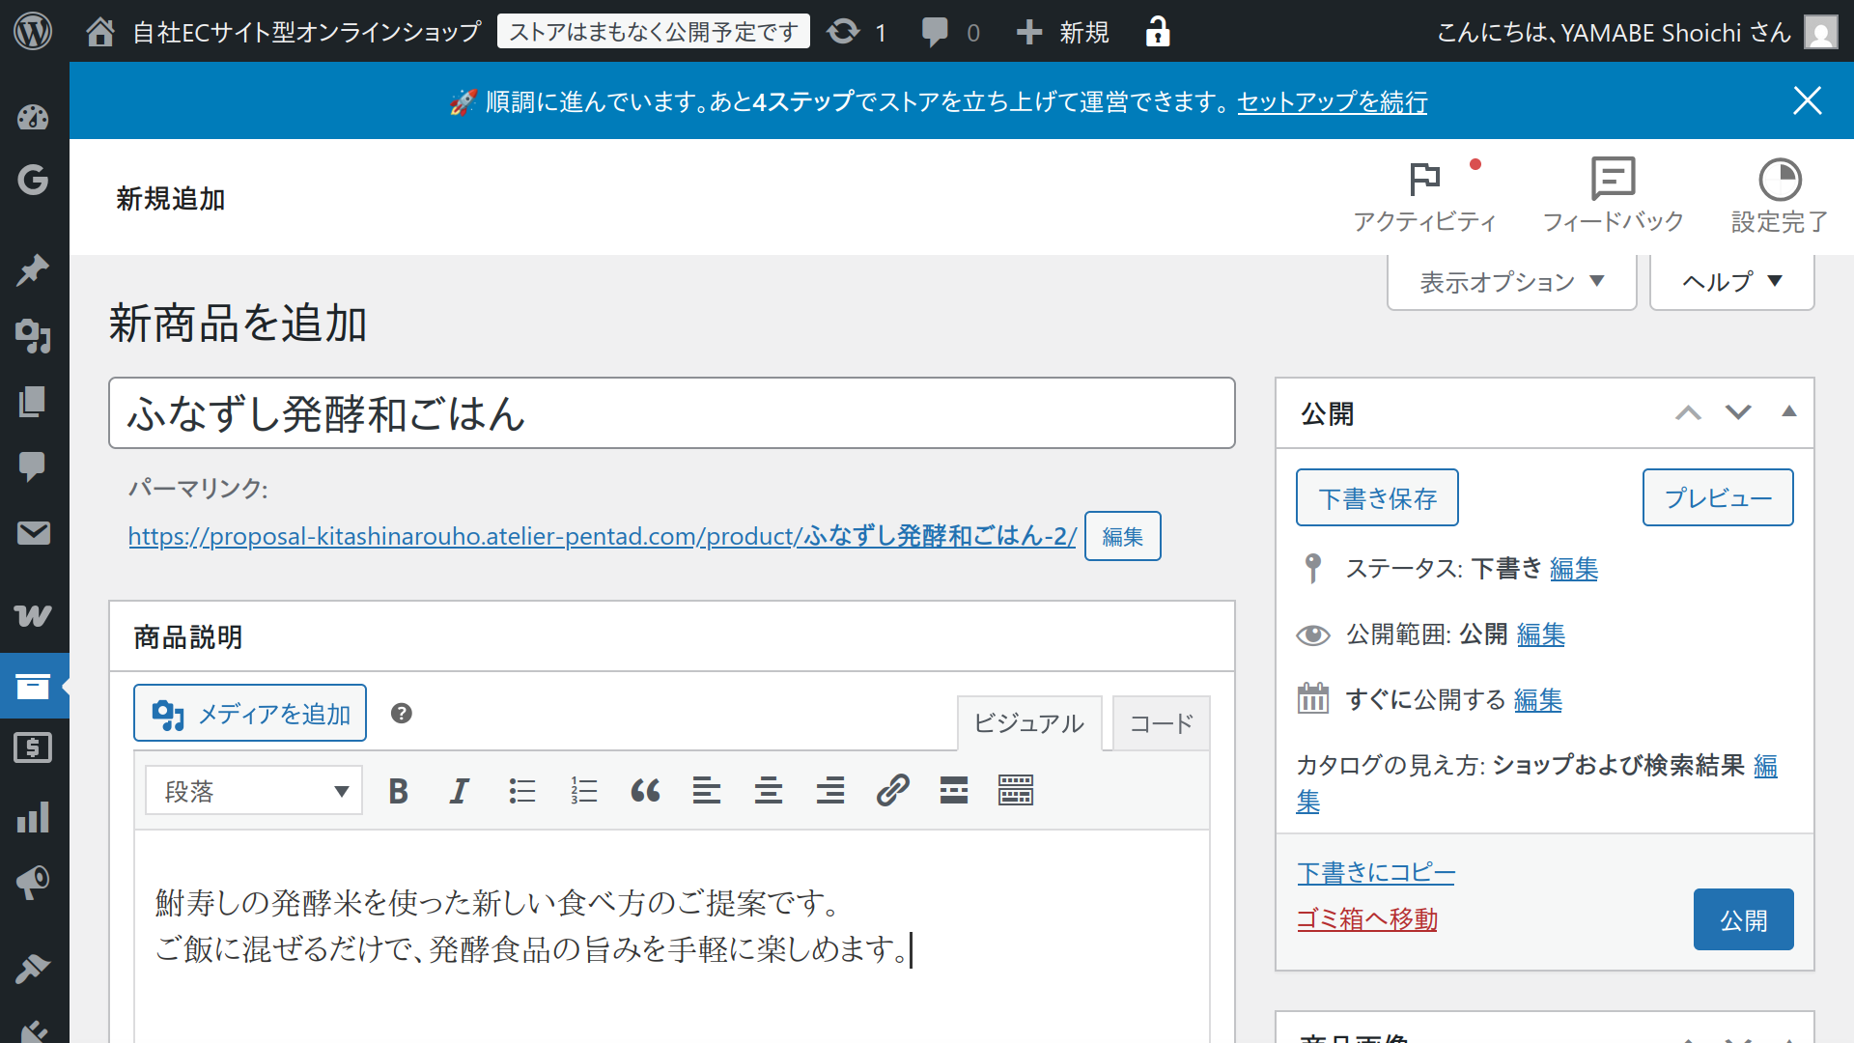Insert or edit a link
Viewport: 1854px width, 1043px height.
click(x=891, y=790)
